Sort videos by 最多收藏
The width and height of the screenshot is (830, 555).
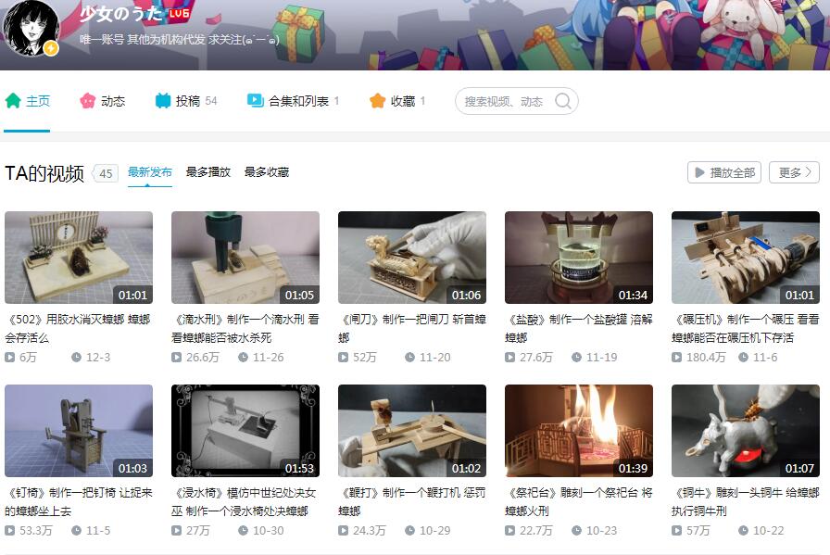pos(267,172)
